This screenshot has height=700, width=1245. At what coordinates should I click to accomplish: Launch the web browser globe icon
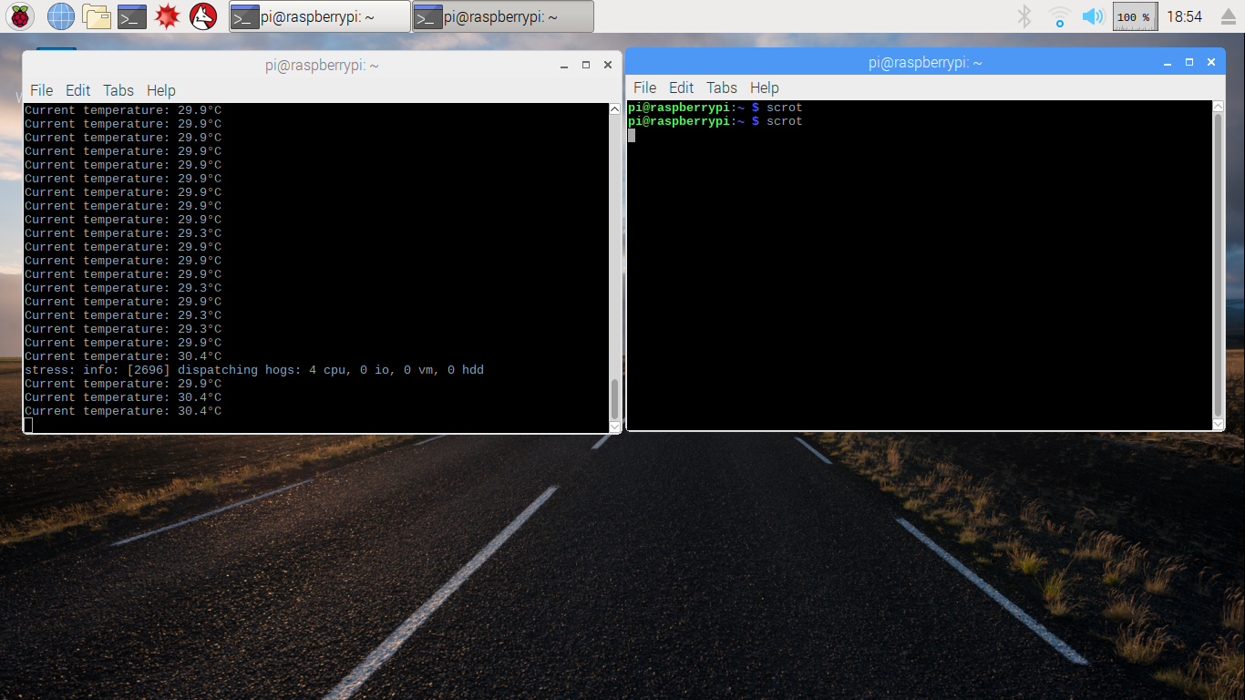(x=60, y=15)
